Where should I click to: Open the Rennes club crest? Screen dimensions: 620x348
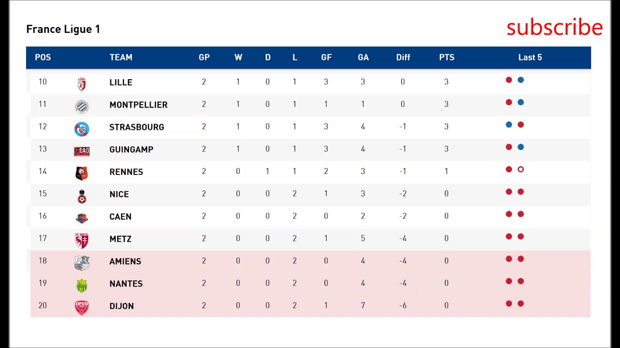click(82, 173)
